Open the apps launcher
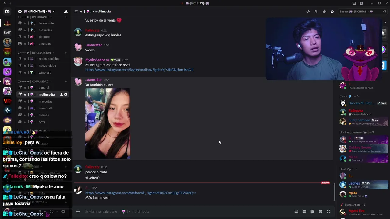Viewport: 390px width, 219px height. 329,211
